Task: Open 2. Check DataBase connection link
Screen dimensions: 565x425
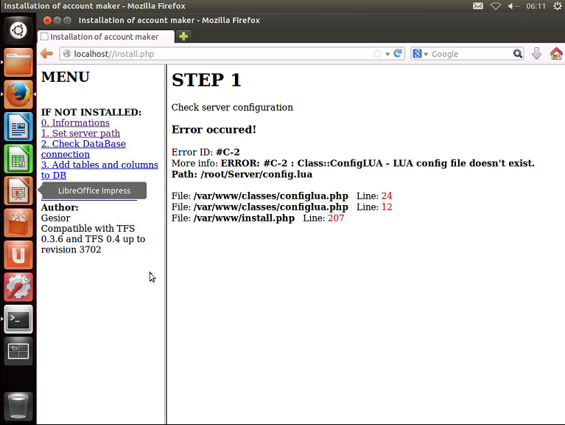Action: click(x=83, y=149)
